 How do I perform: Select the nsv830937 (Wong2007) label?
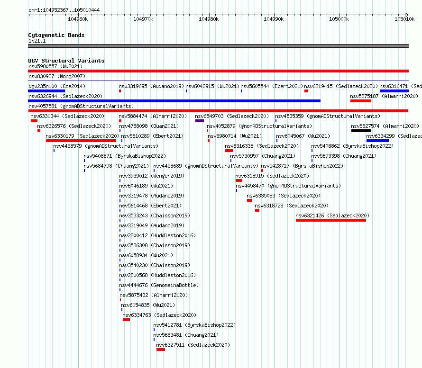pos(57,76)
